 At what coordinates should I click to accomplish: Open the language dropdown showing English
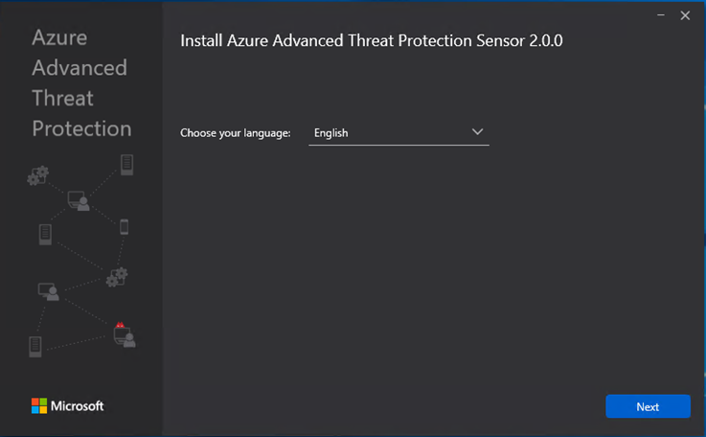click(x=399, y=133)
